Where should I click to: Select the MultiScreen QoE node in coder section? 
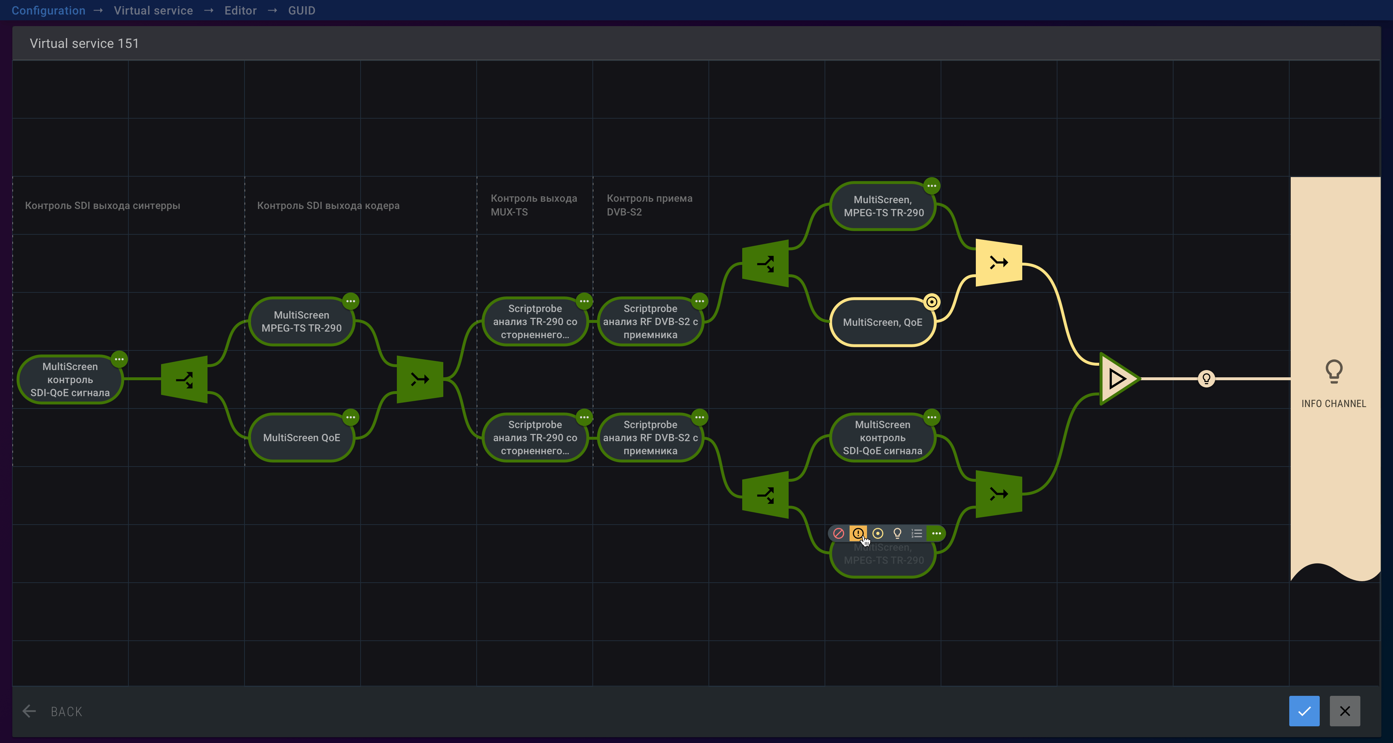[x=301, y=438]
